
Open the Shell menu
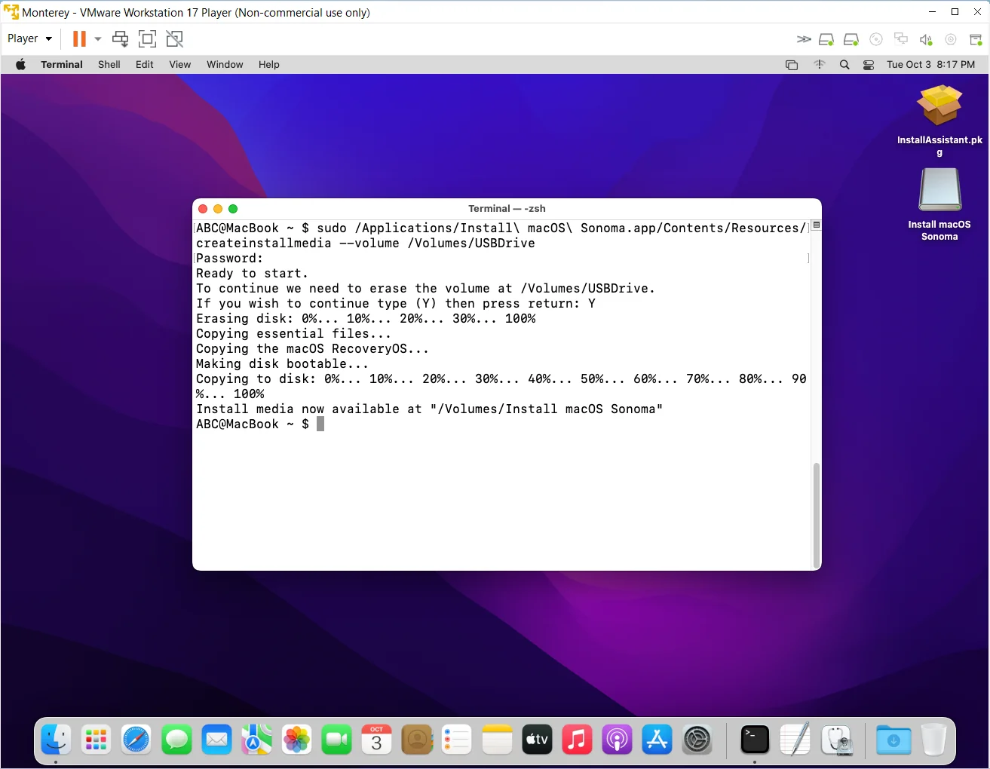tap(109, 65)
